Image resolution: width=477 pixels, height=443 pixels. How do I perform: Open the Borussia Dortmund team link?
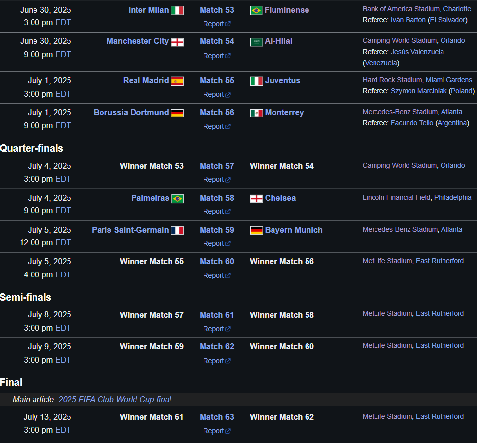pos(131,112)
